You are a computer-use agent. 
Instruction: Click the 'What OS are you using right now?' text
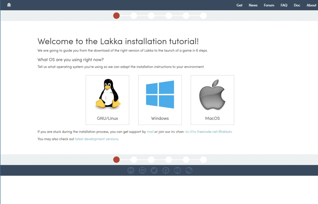pos(71,60)
